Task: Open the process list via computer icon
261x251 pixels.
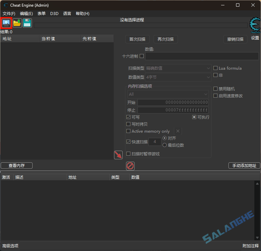Action: (6, 23)
